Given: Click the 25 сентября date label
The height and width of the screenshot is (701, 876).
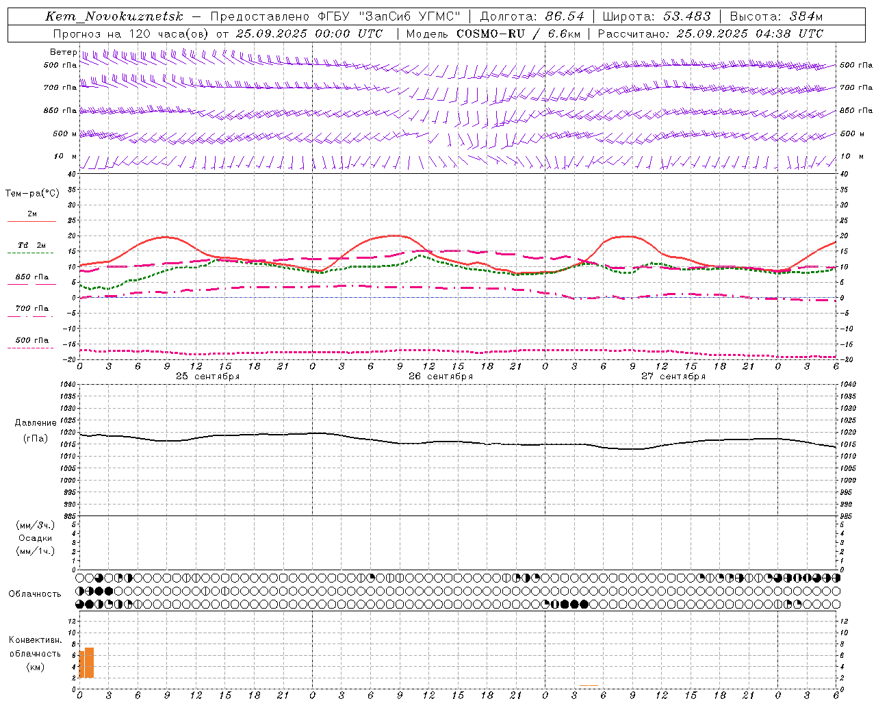Looking at the screenshot, I should pos(208,377).
